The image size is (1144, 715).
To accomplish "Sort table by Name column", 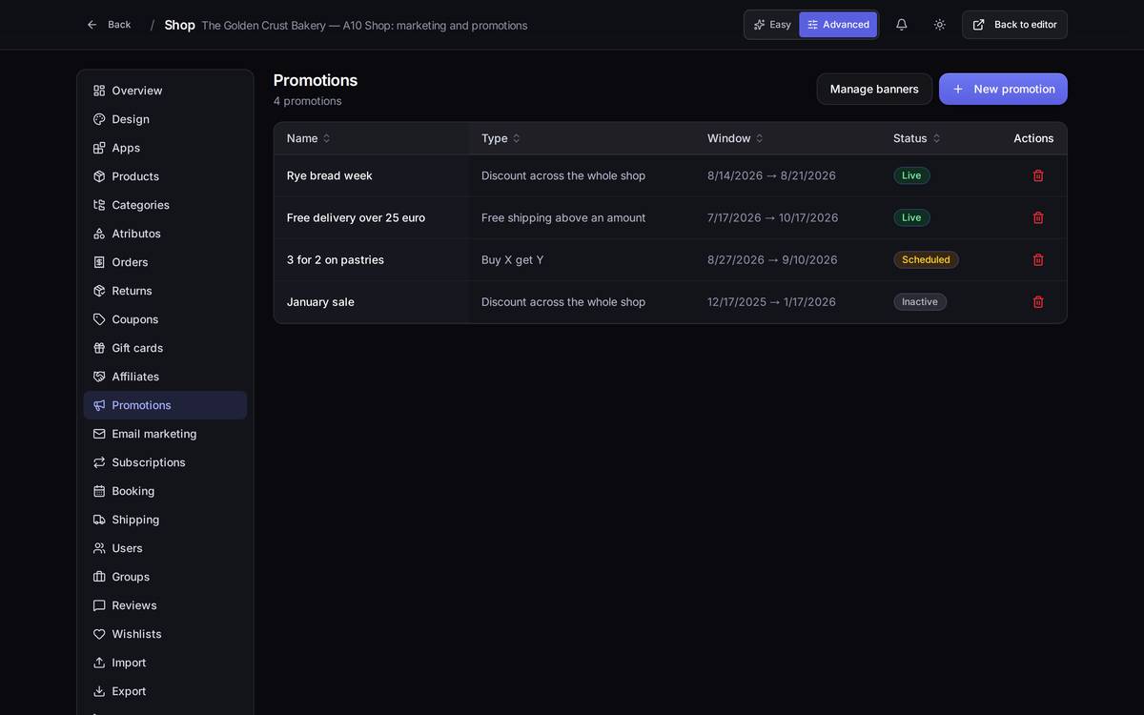I will coord(309,138).
